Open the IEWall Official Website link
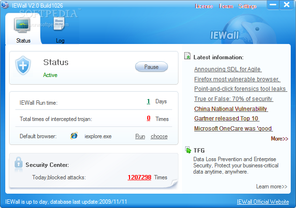 (263, 202)
